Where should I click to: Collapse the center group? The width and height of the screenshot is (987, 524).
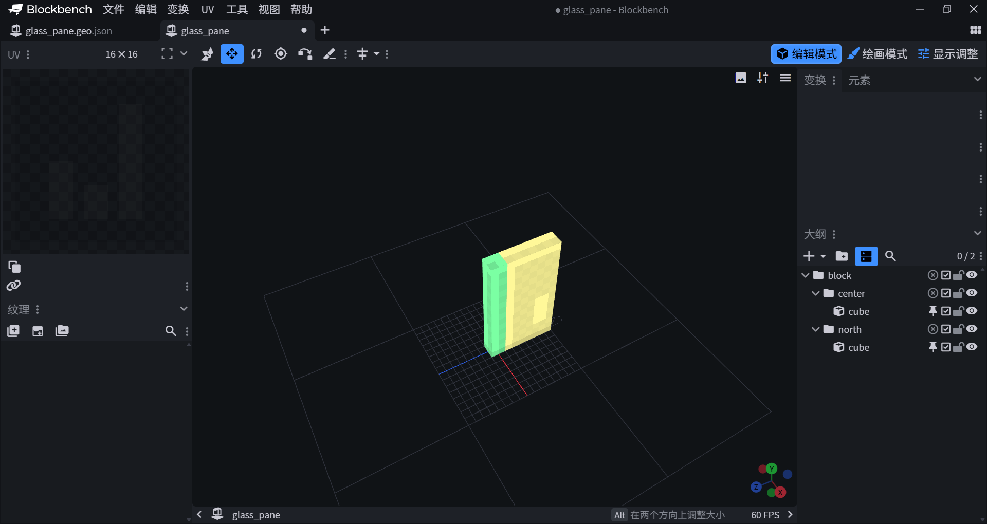[x=816, y=293]
